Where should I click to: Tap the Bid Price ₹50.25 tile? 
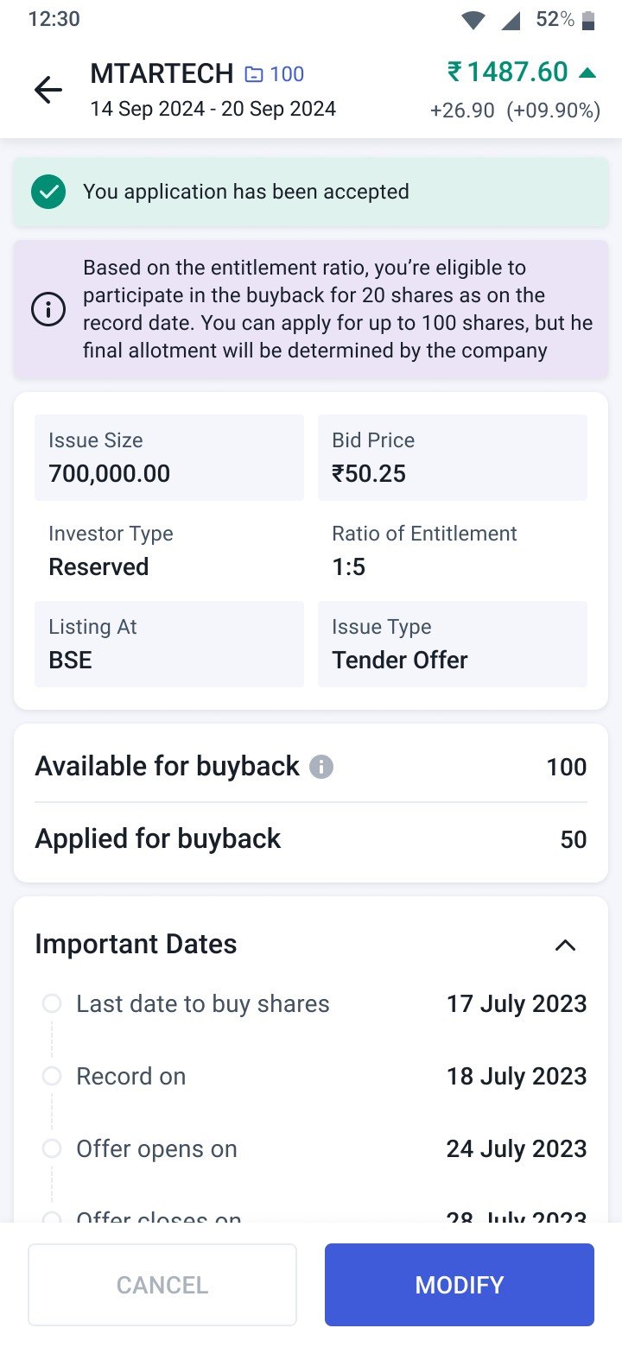tap(453, 458)
